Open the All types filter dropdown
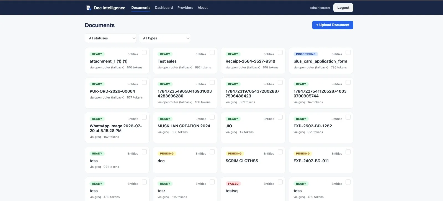This screenshot has width=443, height=201. (x=165, y=38)
